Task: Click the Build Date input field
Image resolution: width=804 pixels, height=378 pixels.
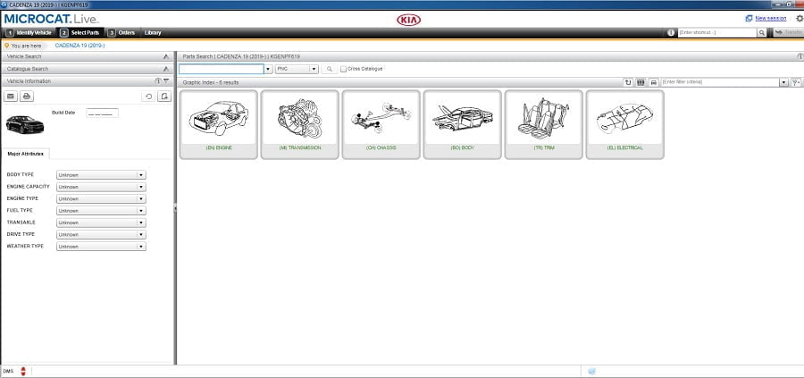Action: point(103,113)
